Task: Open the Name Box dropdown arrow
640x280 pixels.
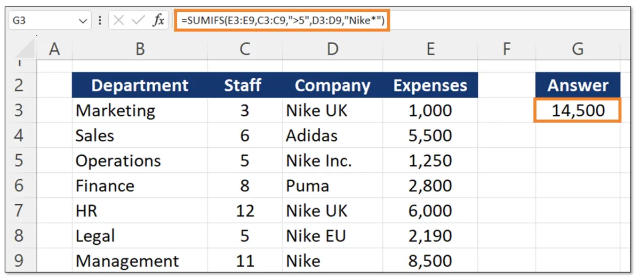Action: (x=82, y=21)
